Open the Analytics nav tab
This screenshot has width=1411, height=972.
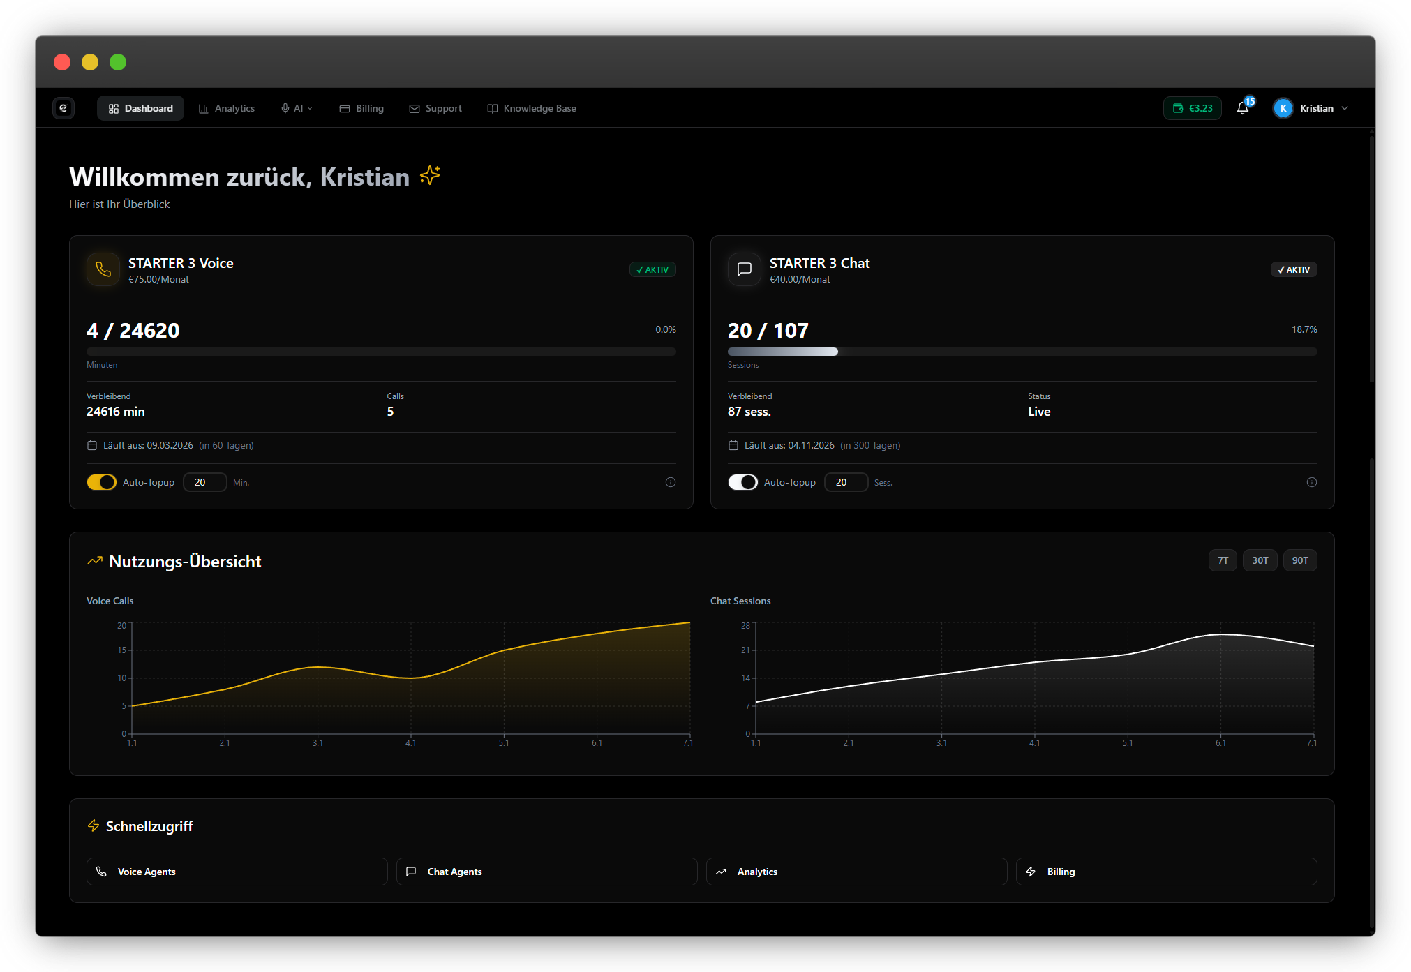(x=227, y=108)
